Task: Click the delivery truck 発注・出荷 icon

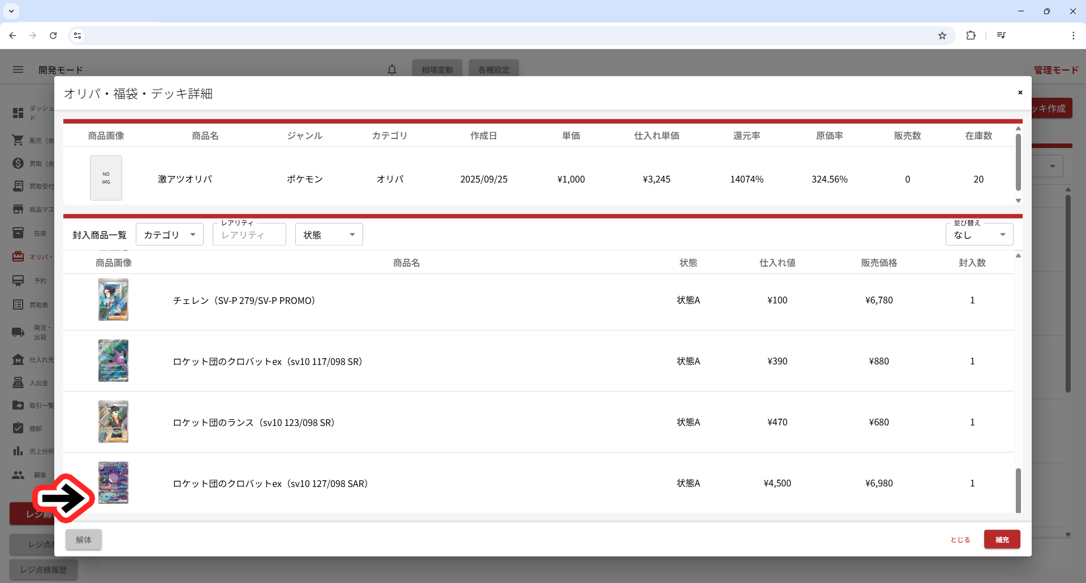Action: tap(18, 332)
